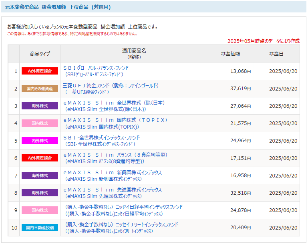The image size is (308, 244).
Task: Select the price 20,409円
Action: click(x=241, y=228)
